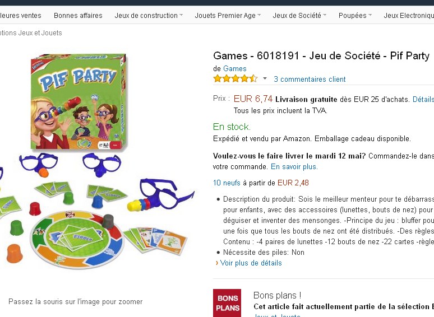Click the star rating icon

tap(235, 79)
